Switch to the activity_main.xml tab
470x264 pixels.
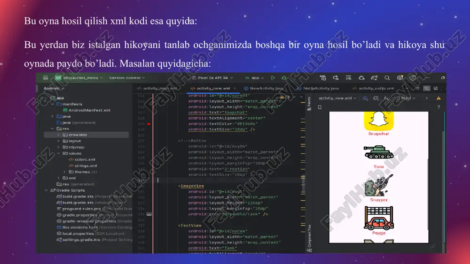point(157,88)
